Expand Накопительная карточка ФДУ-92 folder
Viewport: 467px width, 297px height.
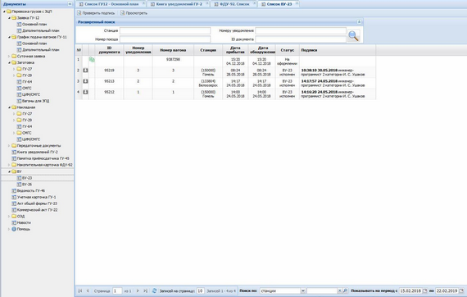tap(9, 165)
